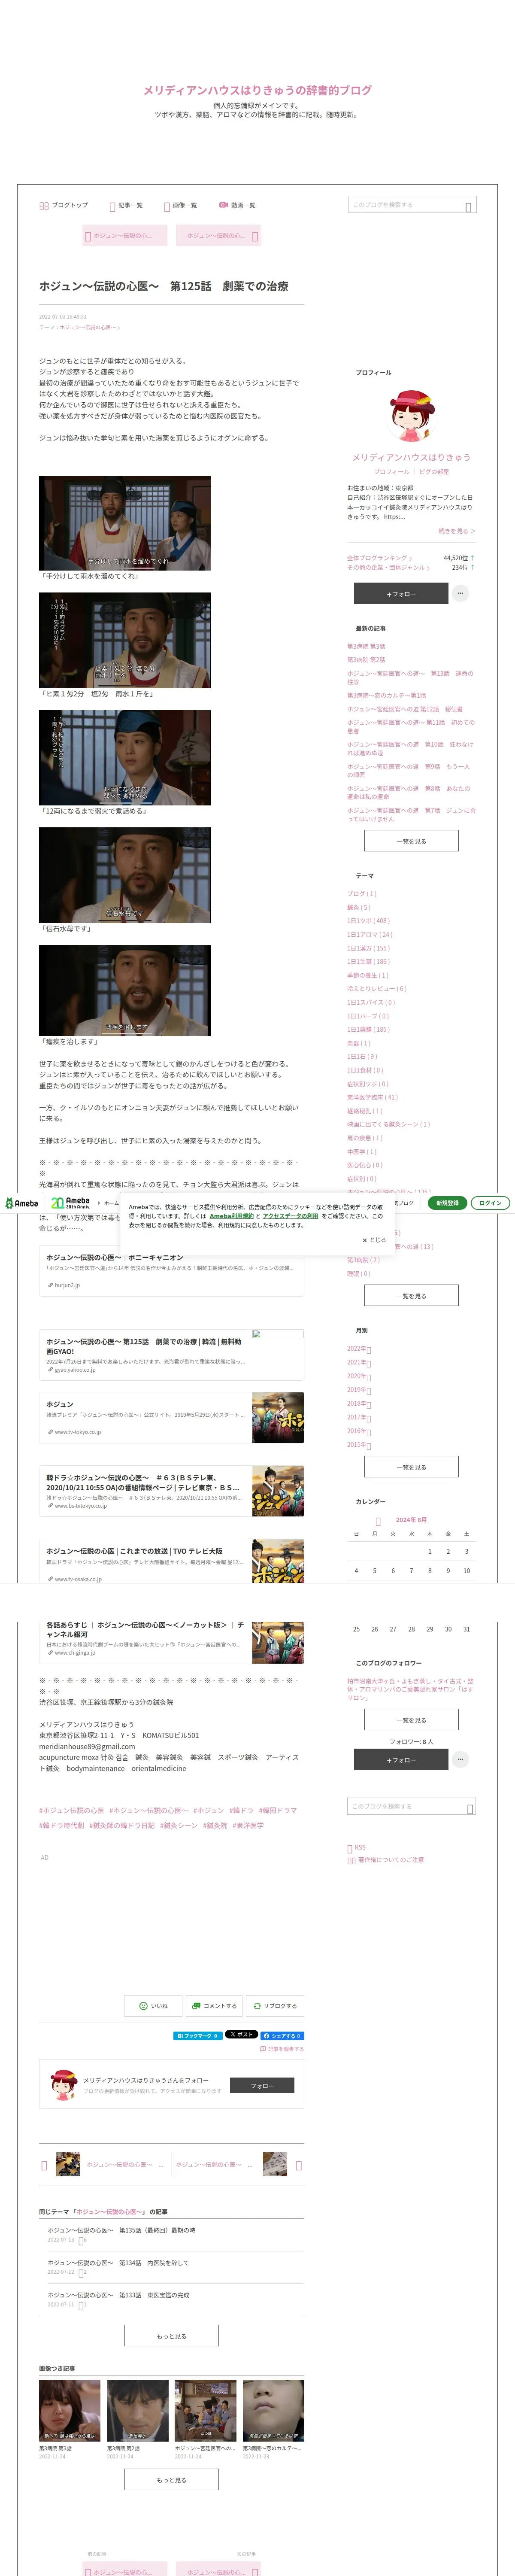Viewport: 515px width, 2576px height.
Task: Expand the 2015年 monthly archive
Action: point(359,1445)
